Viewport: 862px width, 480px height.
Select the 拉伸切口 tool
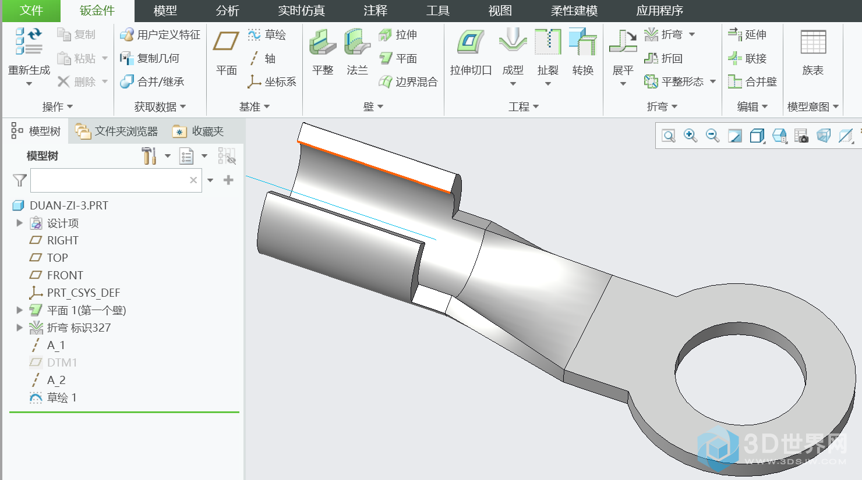[x=471, y=54]
